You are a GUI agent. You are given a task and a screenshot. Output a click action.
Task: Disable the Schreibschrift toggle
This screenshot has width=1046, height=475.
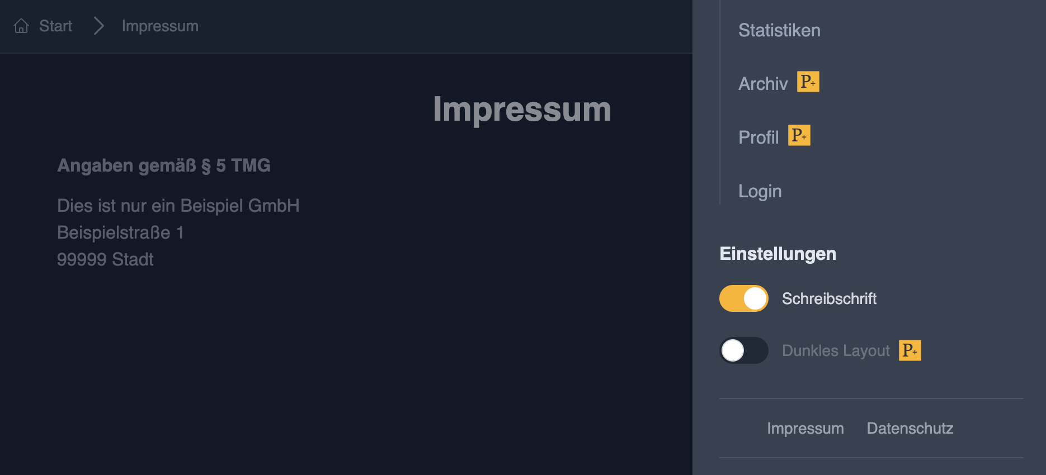743,298
